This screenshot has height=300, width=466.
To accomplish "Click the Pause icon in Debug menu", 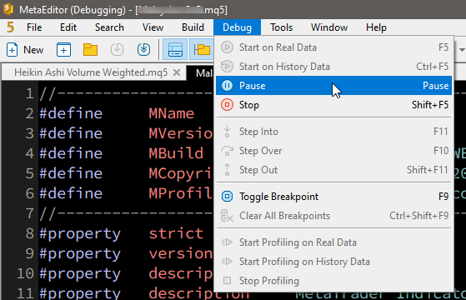I will coord(227,86).
